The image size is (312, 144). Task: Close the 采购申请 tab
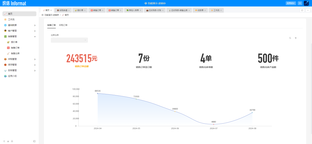click(x=69, y=10)
